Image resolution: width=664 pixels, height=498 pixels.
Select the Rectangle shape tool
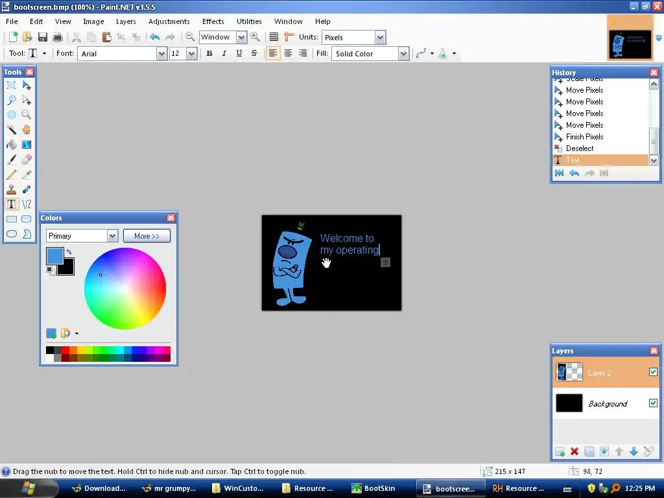coord(12,219)
